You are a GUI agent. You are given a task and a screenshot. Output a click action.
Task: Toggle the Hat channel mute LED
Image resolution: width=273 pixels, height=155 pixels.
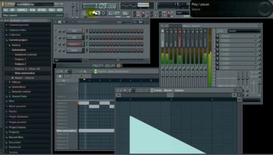point(56,37)
